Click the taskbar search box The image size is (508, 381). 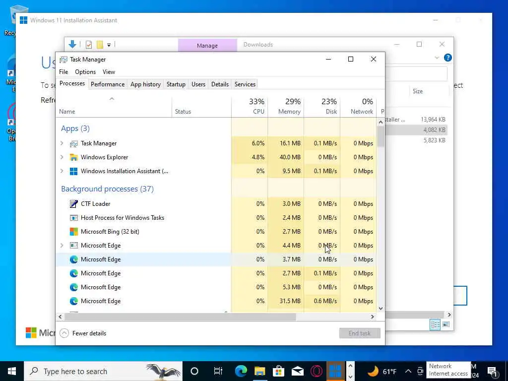pyautogui.click(x=103, y=371)
